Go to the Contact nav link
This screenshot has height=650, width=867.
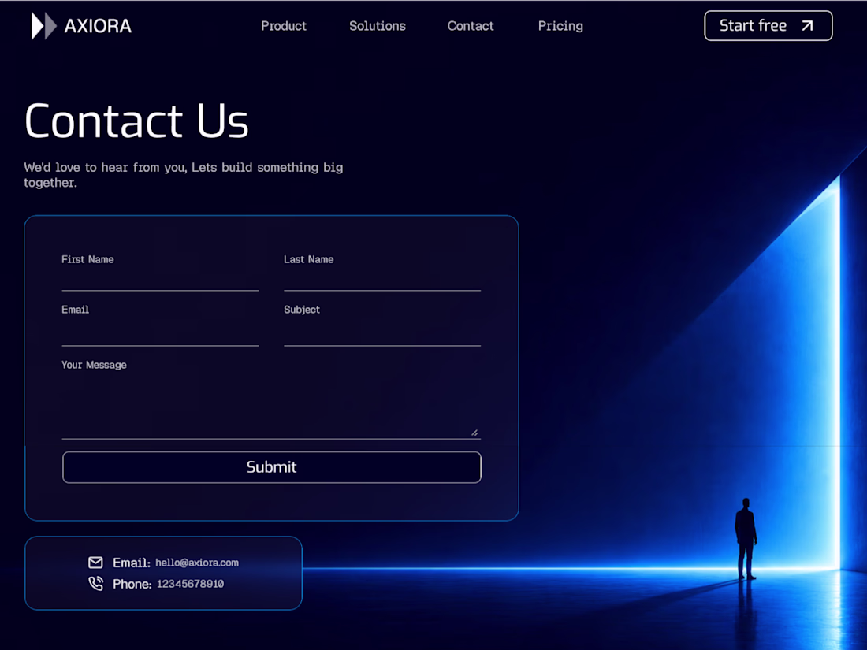(471, 26)
